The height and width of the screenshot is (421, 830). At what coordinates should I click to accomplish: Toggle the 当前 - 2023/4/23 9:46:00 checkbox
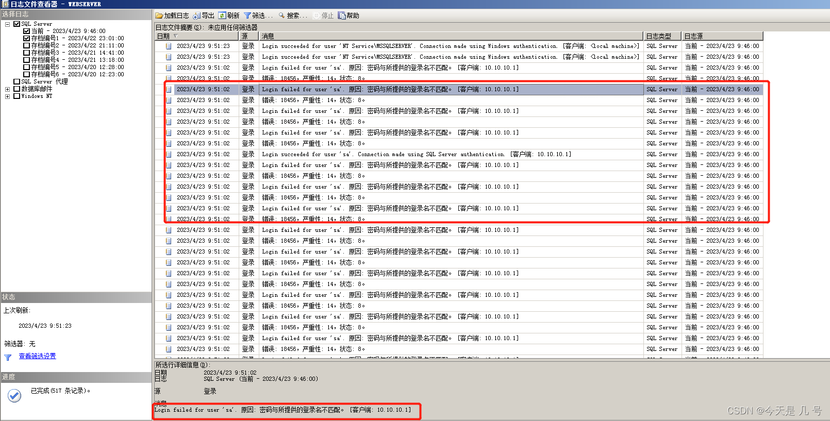click(x=26, y=31)
